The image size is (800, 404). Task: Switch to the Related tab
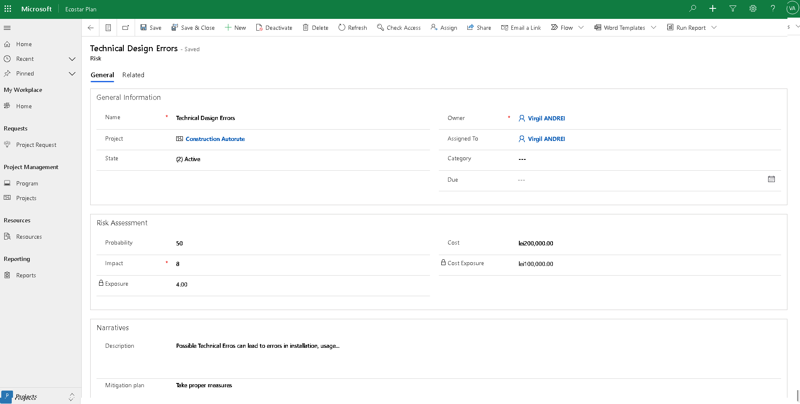point(133,75)
